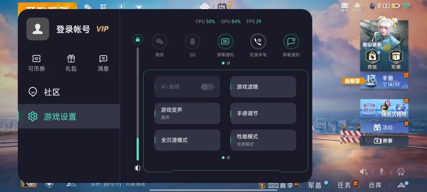Open the 军需 supply crate icon

point(396,60)
